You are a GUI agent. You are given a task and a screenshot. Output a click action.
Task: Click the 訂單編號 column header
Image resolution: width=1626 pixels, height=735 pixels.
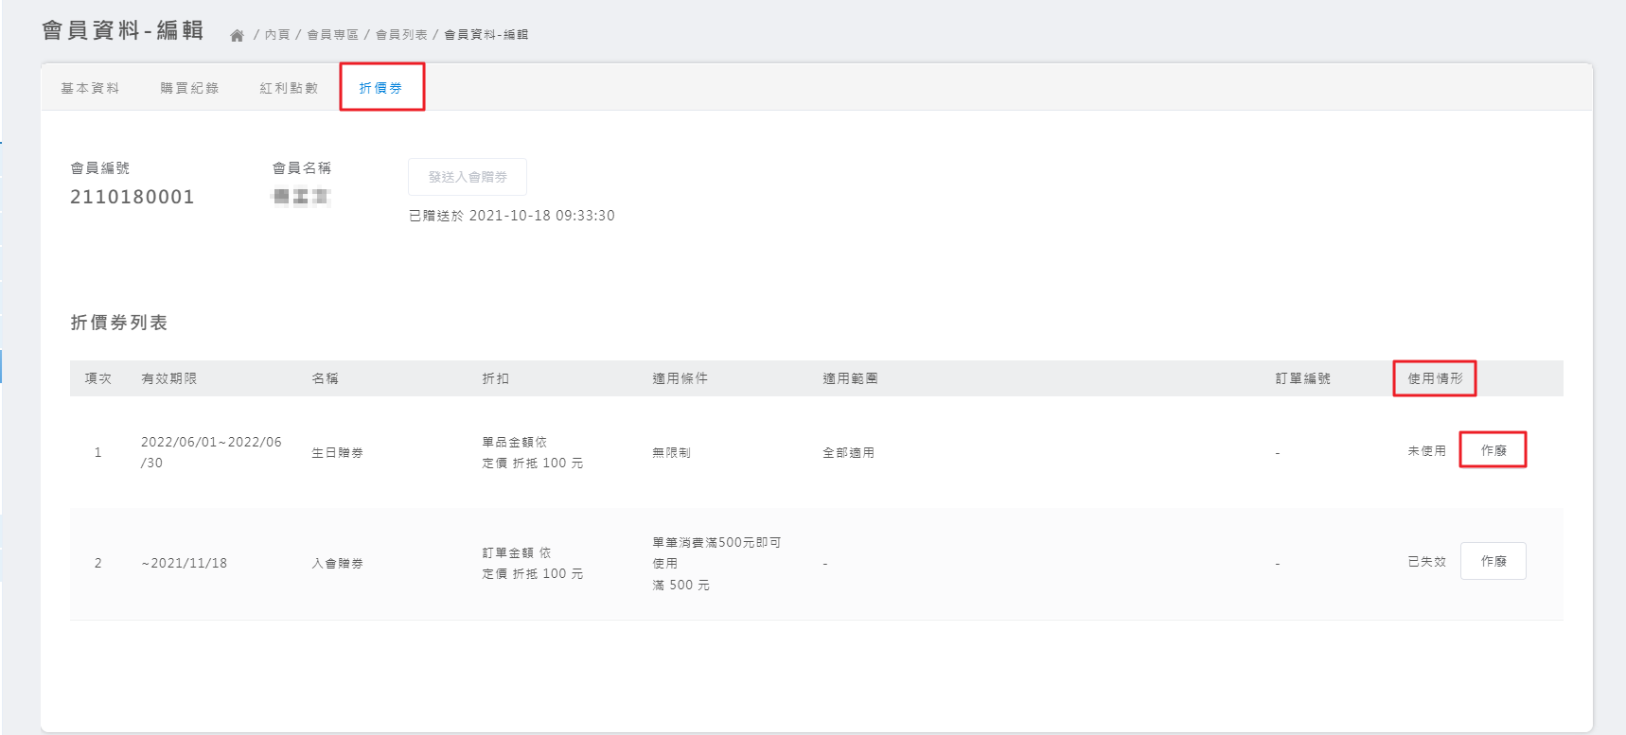1302,378
